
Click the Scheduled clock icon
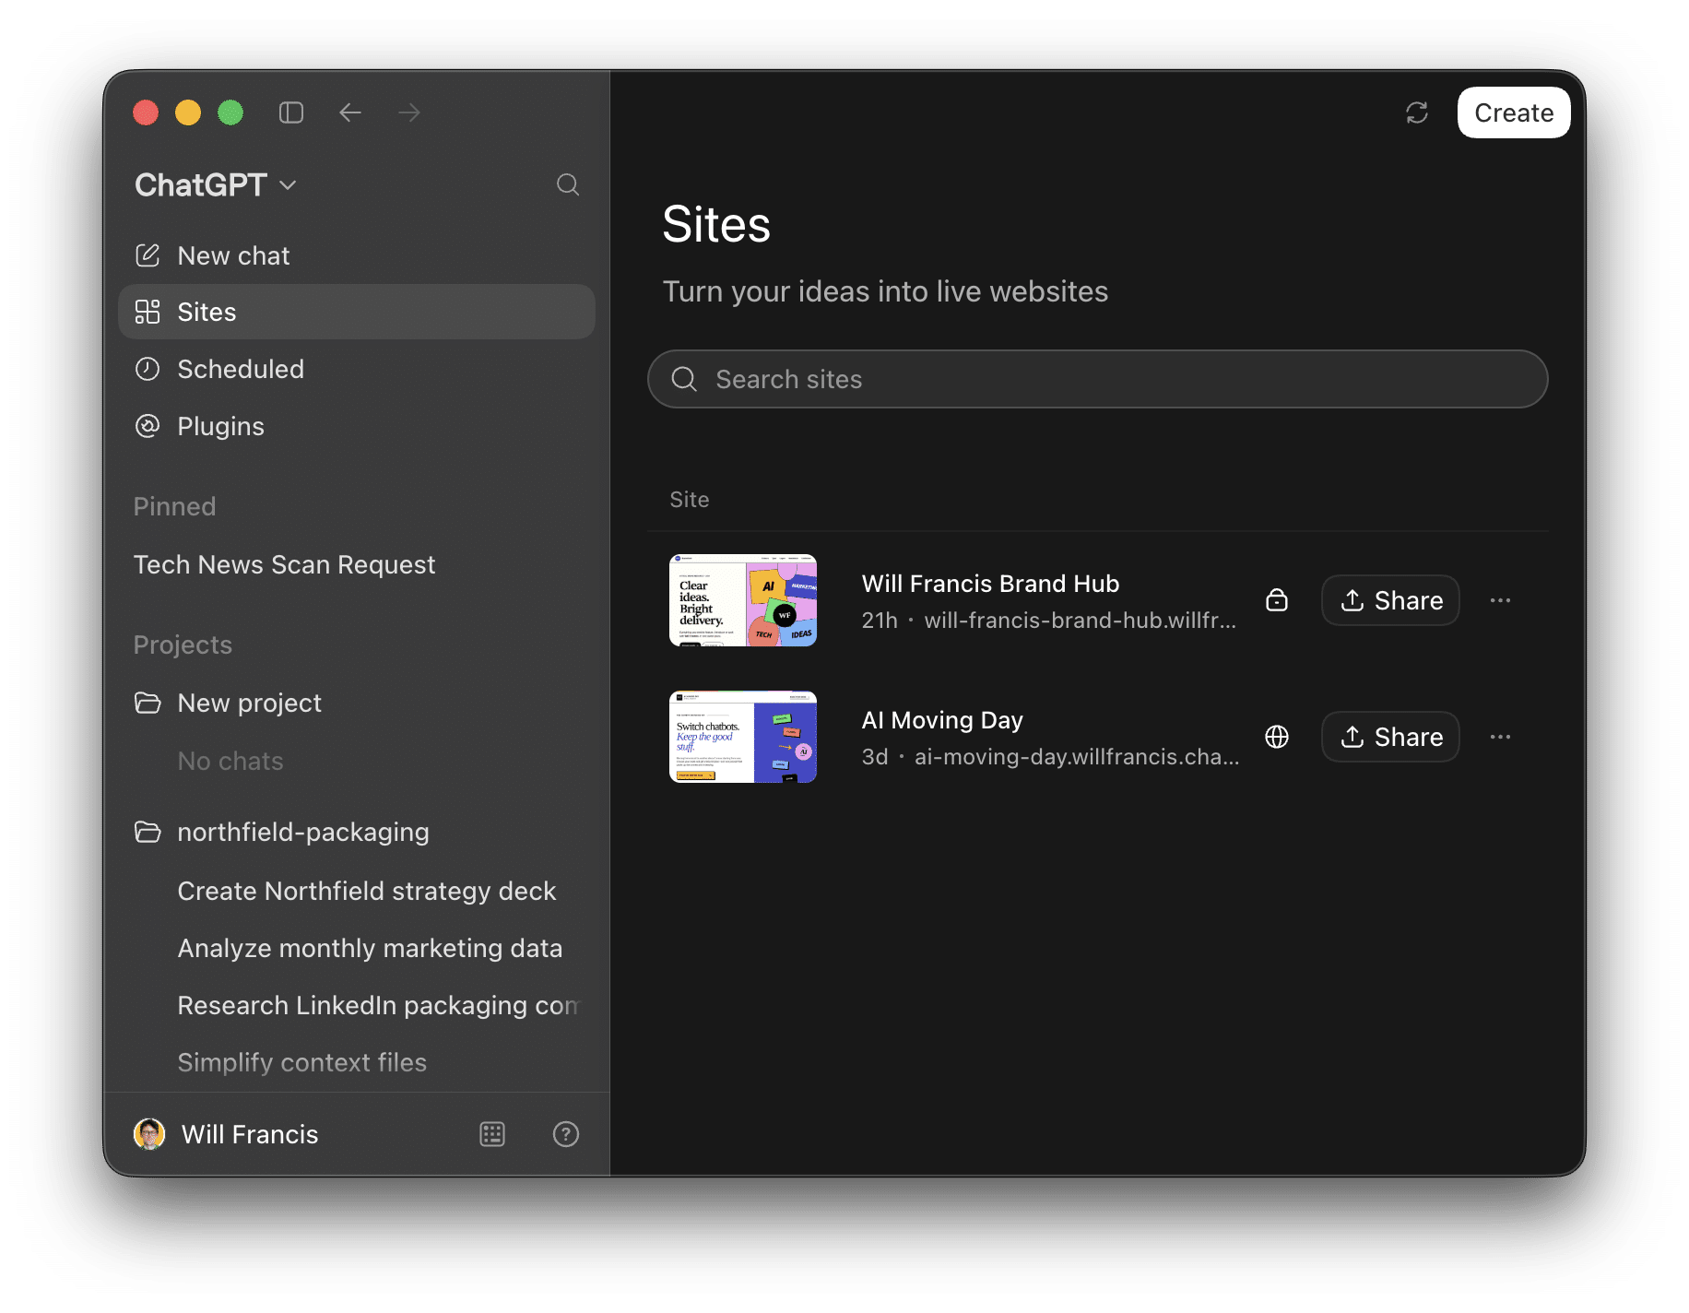[148, 369]
